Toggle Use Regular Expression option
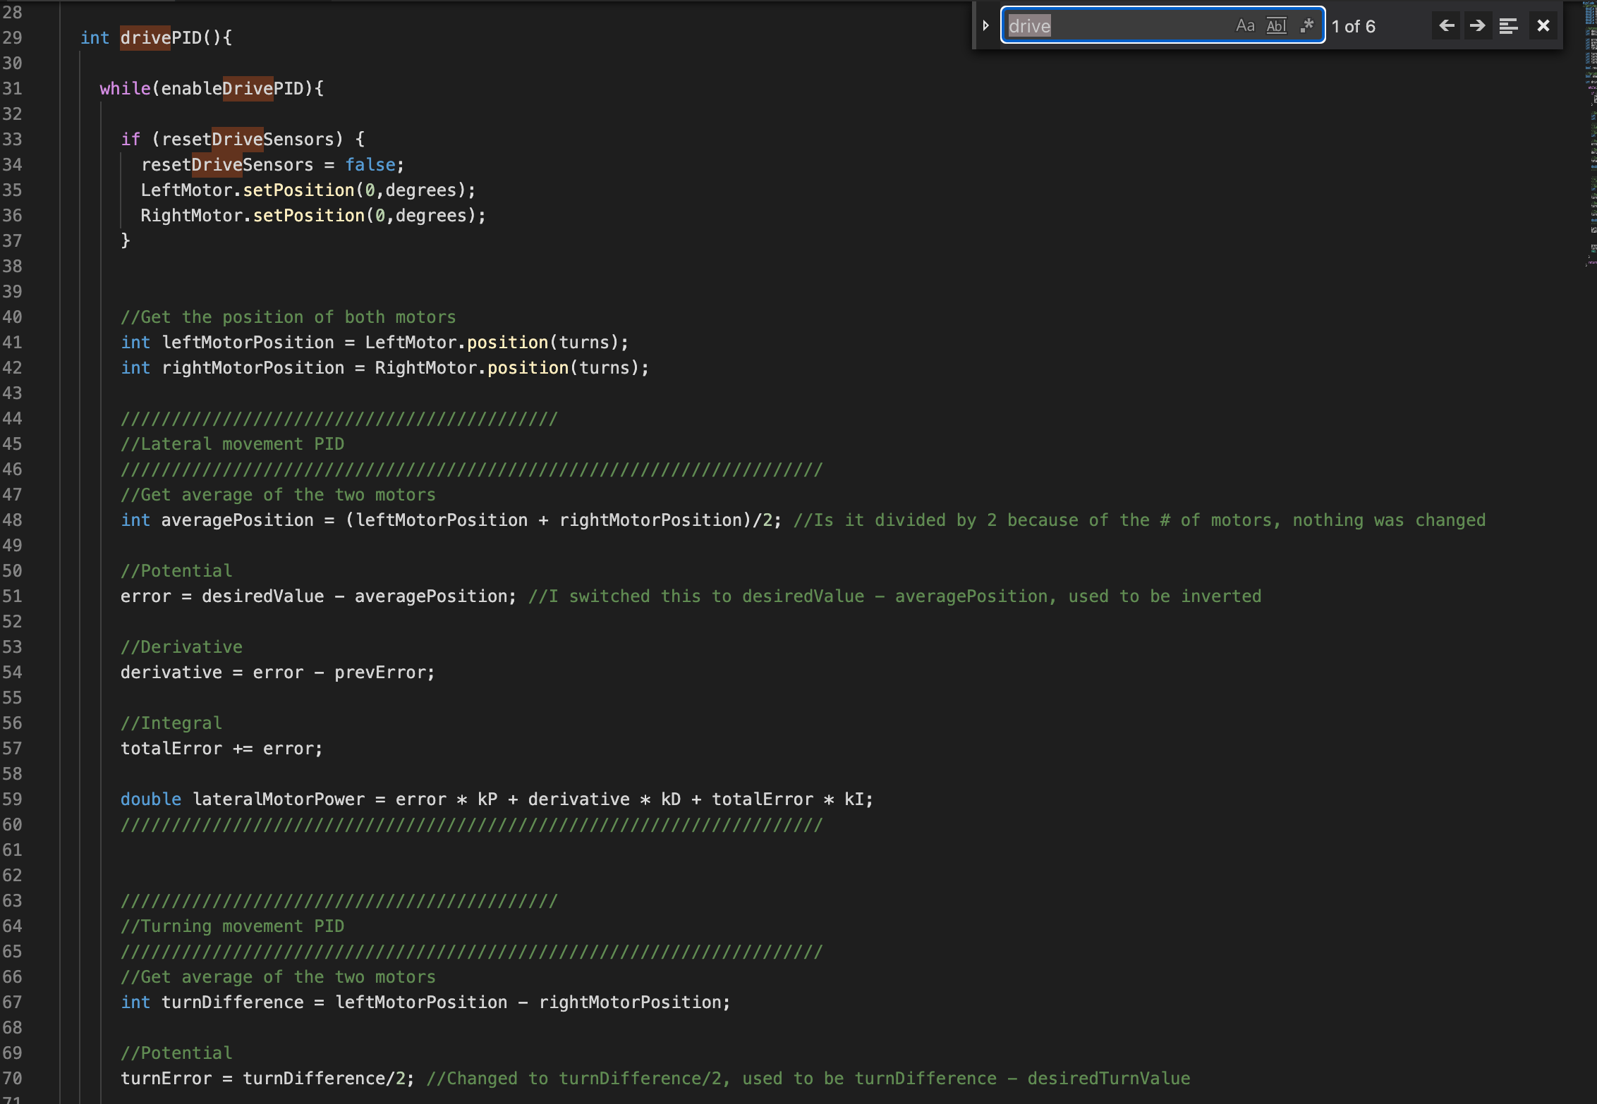The height and width of the screenshot is (1104, 1597). tap(1307, 26)
